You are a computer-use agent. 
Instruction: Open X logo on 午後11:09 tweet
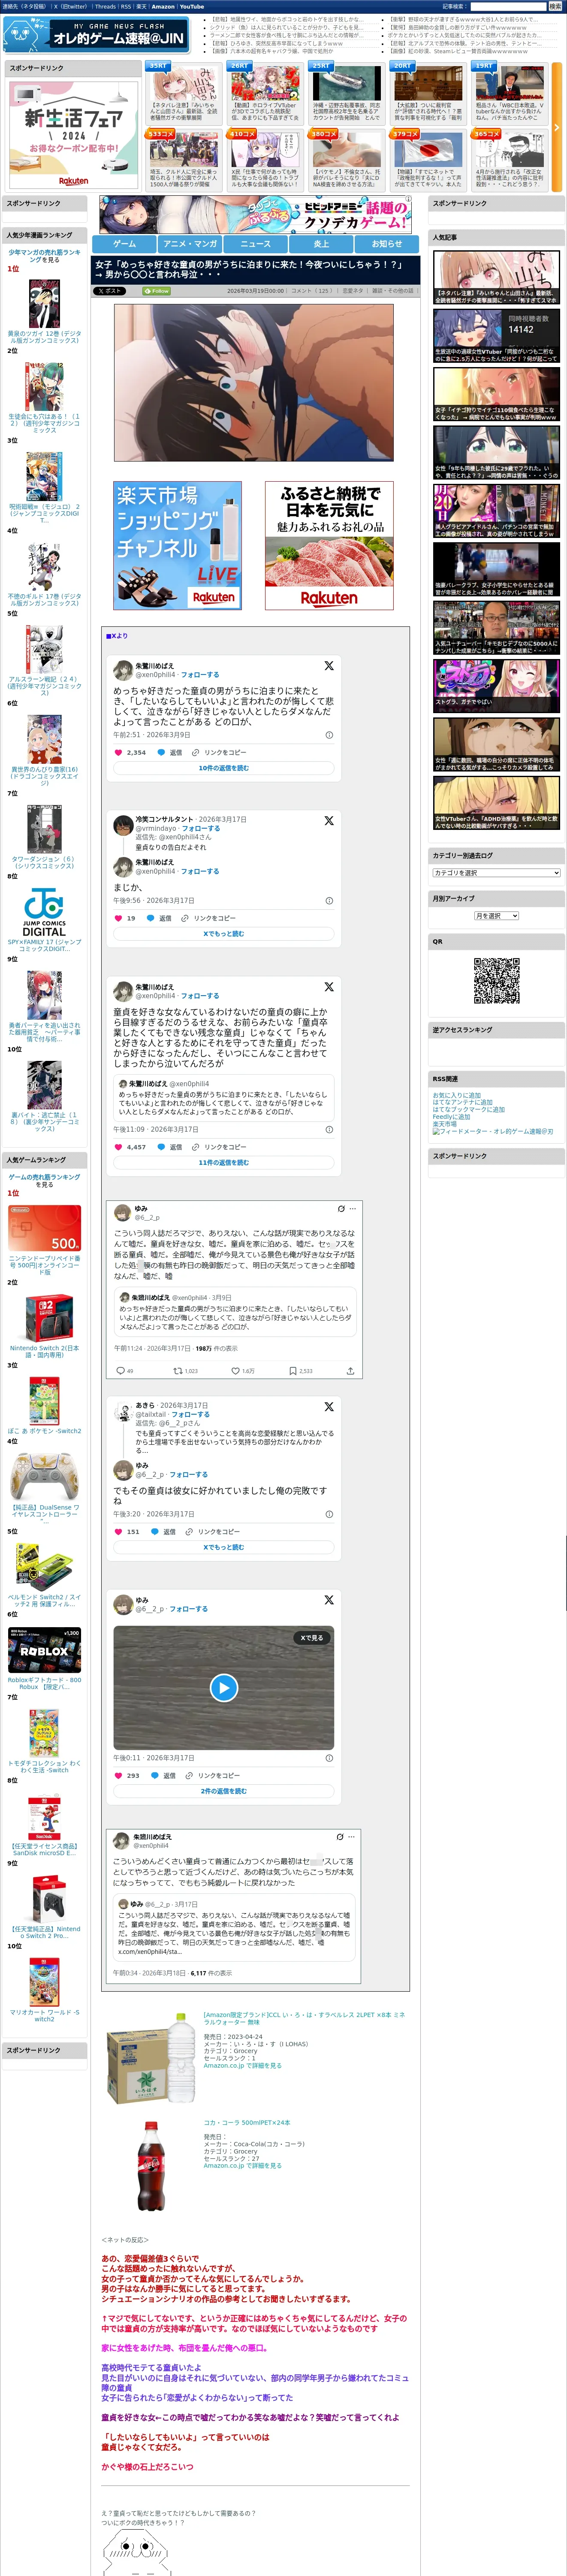(329, 986)
